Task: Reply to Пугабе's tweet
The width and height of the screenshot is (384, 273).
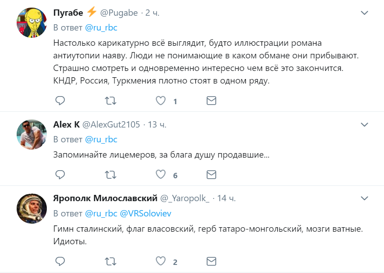Action: click(60, 101)
